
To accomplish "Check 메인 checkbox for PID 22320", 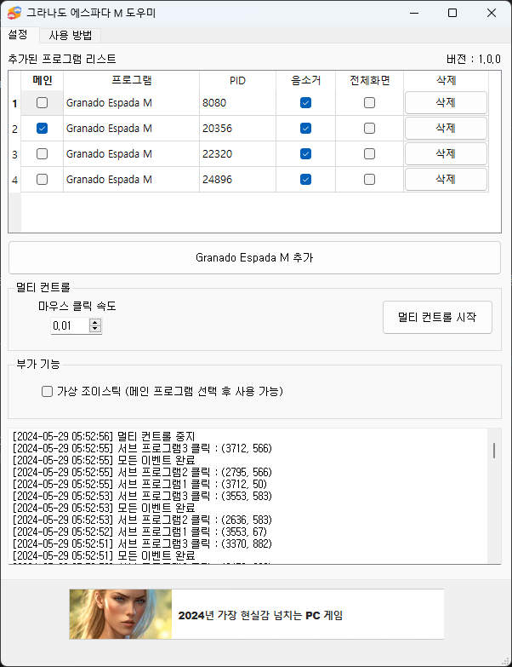I will [x=42, y=153].
